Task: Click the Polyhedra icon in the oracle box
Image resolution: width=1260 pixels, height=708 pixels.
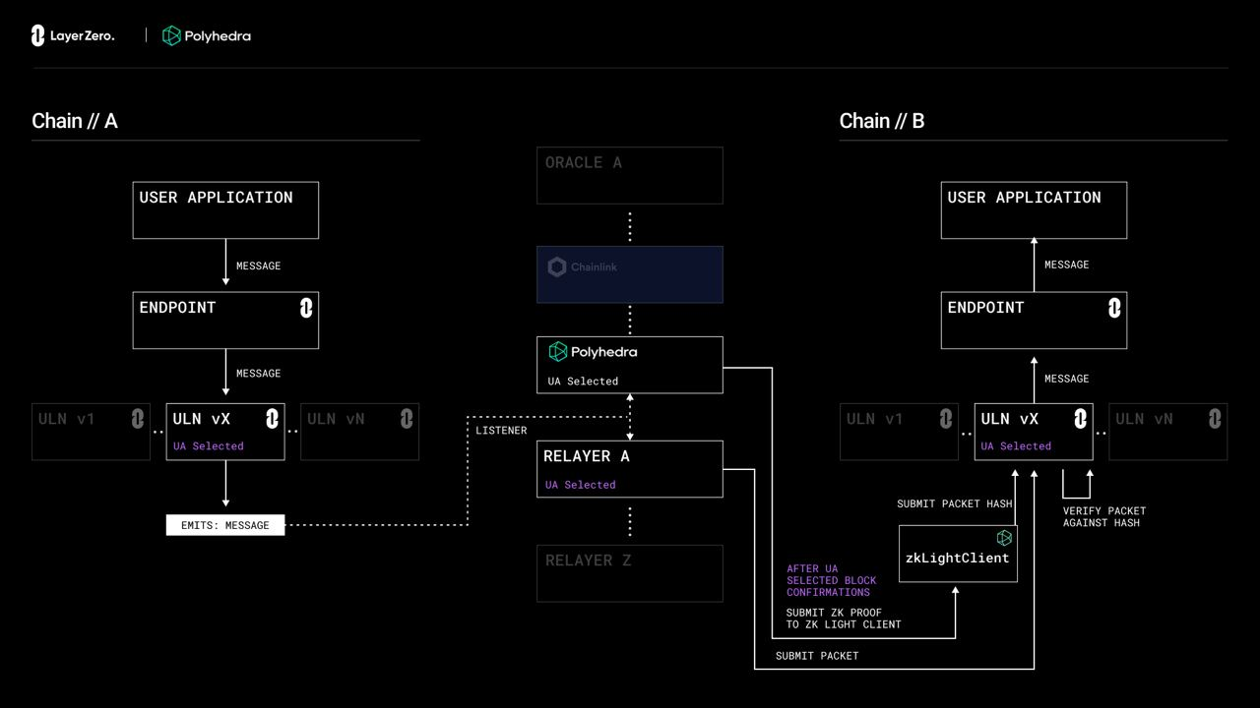Action: click(558, 351)
